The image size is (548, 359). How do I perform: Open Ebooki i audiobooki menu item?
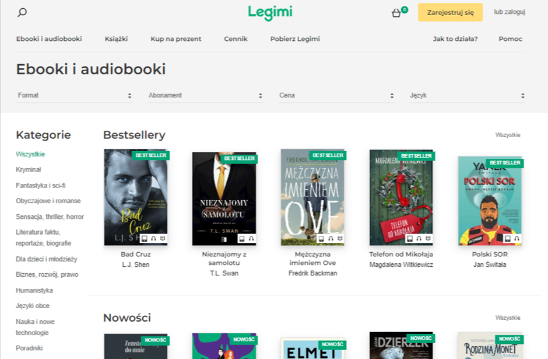(49, 39)
